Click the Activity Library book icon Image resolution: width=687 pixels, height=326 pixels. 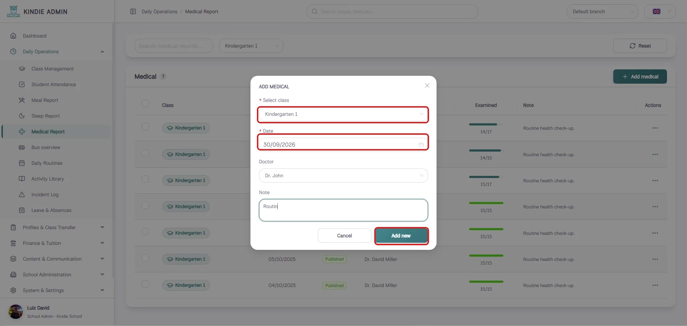pyautogui.click(x=22, y=179)
